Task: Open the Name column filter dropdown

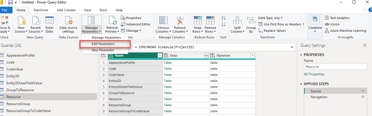Action: pyautogui.click(x=159, y=55)
